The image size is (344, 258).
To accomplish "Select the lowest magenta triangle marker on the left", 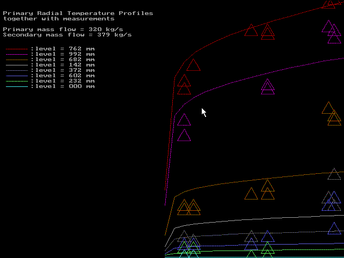I will (x=184, y=135).
